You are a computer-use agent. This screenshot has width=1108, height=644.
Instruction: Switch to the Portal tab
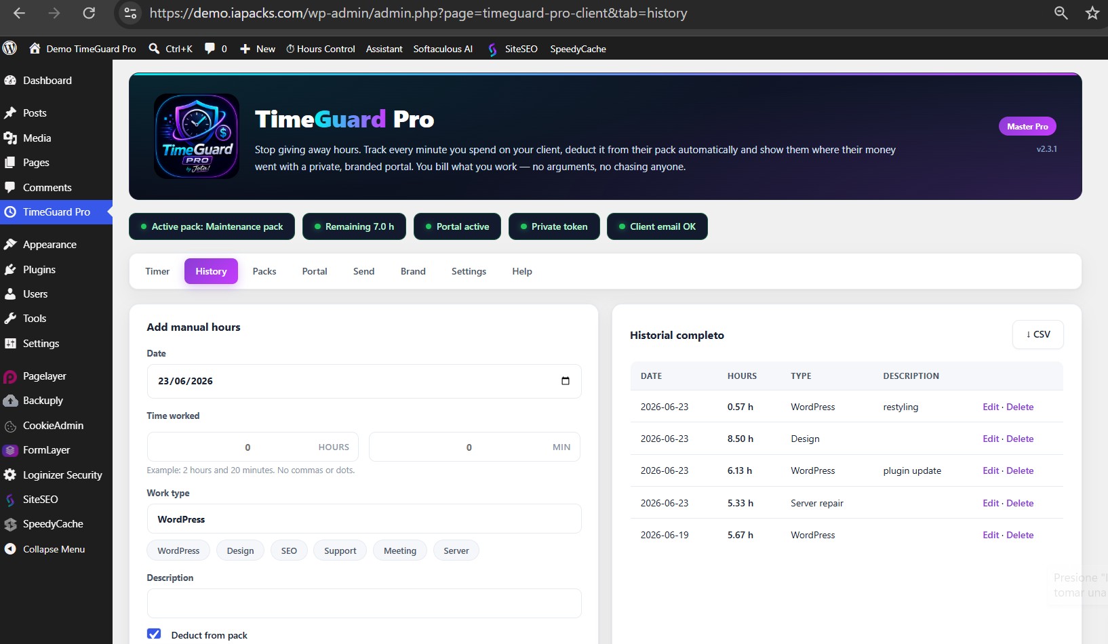tap(315, 271)
